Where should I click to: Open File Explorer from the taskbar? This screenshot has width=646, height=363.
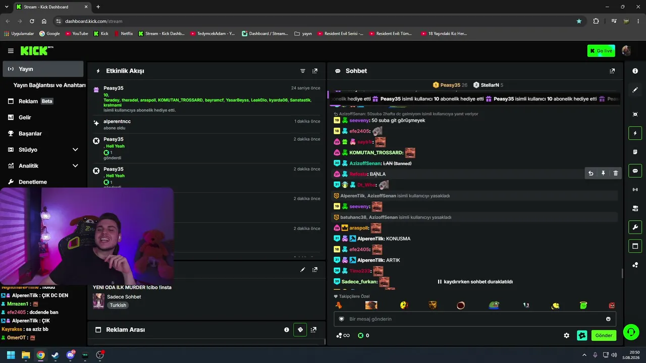click(26, 355)
